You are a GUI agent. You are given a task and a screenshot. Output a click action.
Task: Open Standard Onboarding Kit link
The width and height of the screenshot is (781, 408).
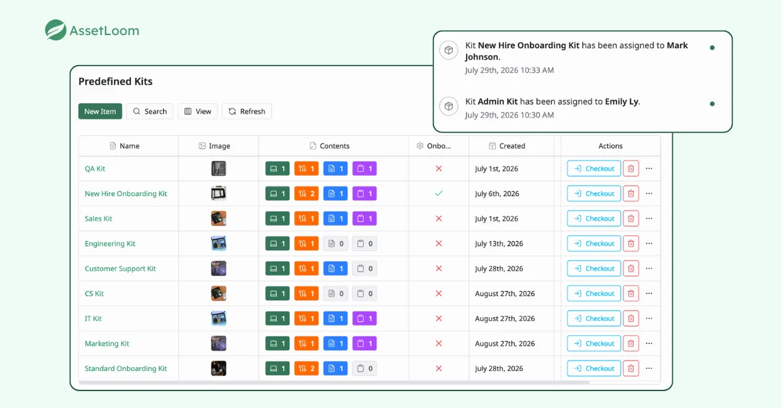click(x=126, y=368)
